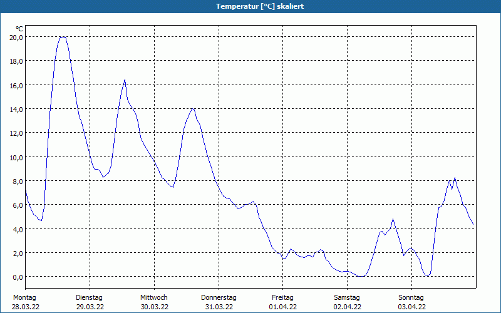Click the Mittwoch day label
Image resolution: width=501 pixels, height=313 pixels.
point(154,297)
